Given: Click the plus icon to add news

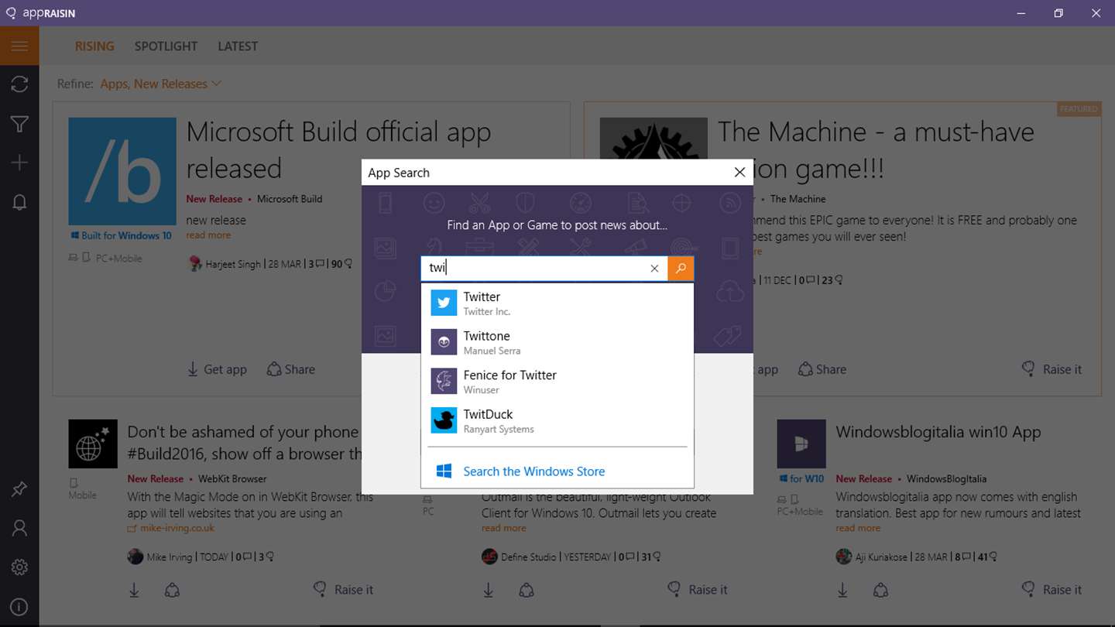Looking at the screenshot, I should click(19, 163).
